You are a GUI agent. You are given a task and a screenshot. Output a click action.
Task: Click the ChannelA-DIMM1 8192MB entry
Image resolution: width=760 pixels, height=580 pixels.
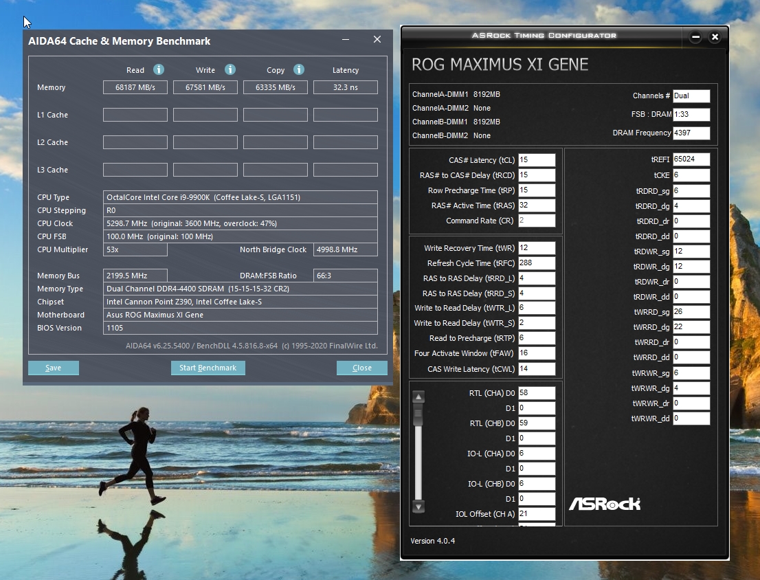[456, 94]
